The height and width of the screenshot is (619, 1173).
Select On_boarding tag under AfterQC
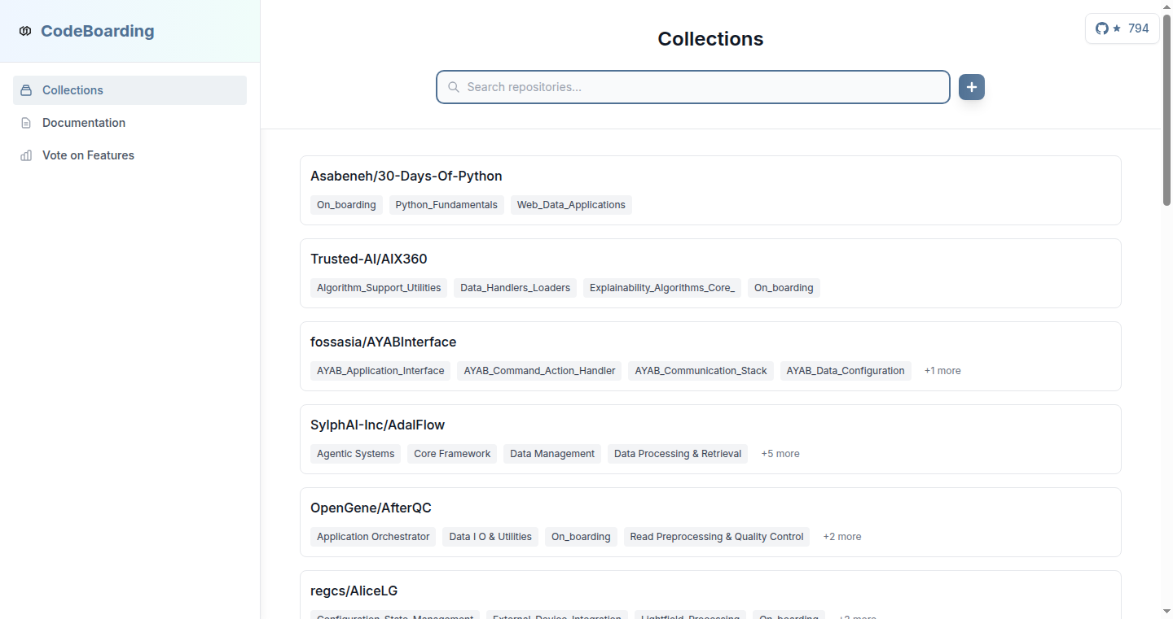581,537
